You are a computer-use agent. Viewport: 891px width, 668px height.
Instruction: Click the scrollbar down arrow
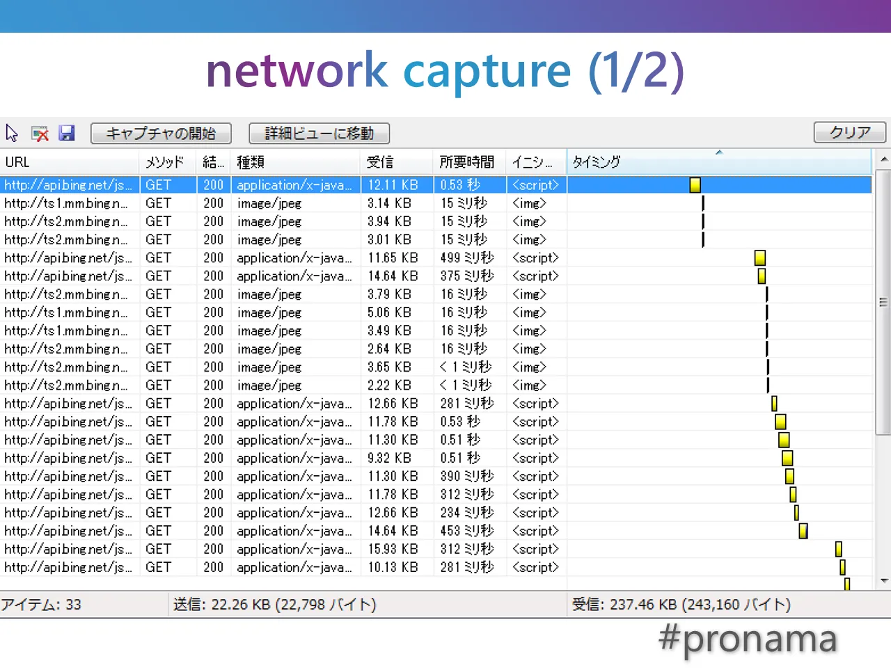[x=884, y=581]
